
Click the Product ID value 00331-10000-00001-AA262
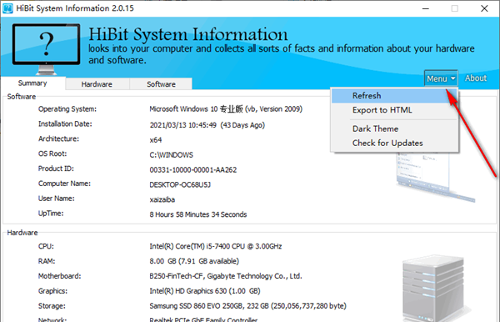pos(193,170)
